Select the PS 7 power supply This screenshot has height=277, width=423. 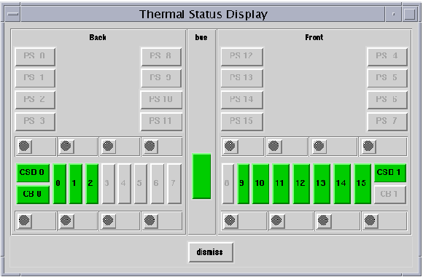click(387, 122)
